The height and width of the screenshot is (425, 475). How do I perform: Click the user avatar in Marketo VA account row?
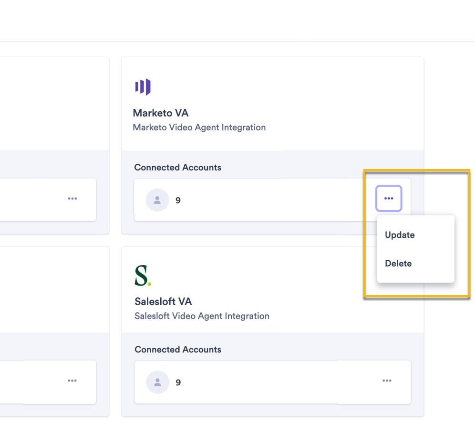(157, 200)
